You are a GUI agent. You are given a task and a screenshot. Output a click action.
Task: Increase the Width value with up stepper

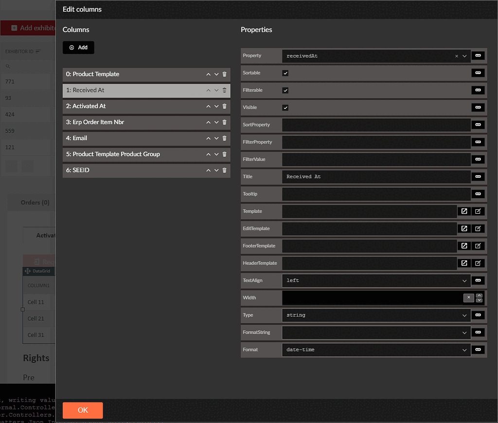[479, 295]
